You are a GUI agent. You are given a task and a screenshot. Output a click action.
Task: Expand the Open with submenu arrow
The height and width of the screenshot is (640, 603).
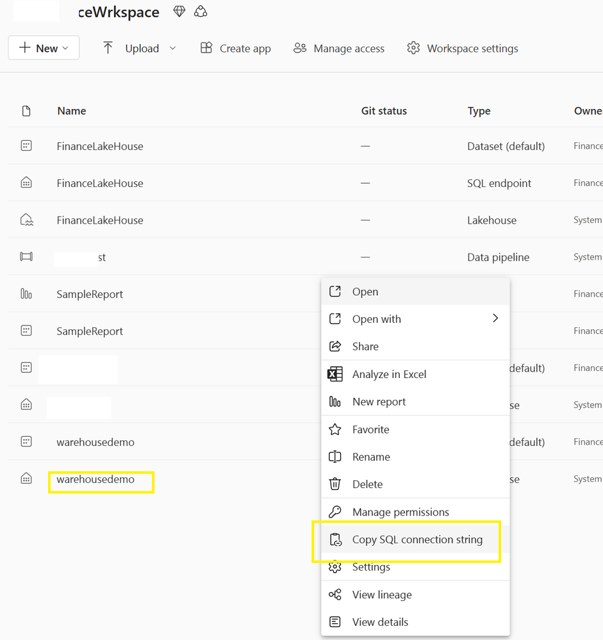(495, 318)
